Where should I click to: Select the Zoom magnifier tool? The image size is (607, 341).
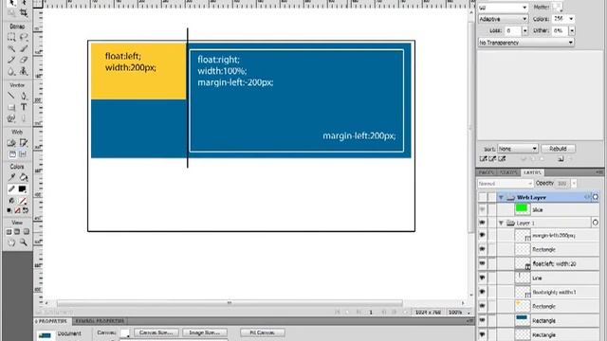pos(24,242)
